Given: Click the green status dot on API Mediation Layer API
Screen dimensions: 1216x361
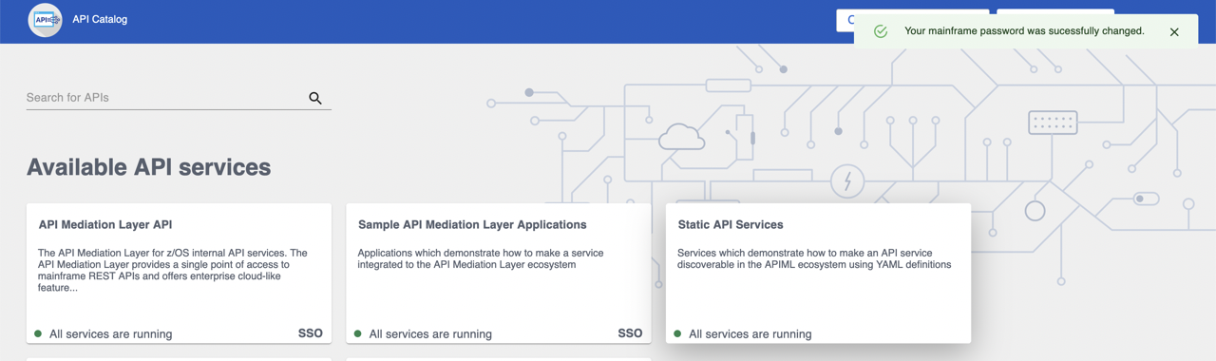Looking at the screenshot, I should point(38,333).
